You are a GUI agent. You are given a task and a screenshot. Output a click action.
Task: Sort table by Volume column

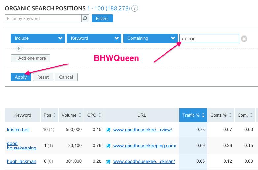(79, 115)
